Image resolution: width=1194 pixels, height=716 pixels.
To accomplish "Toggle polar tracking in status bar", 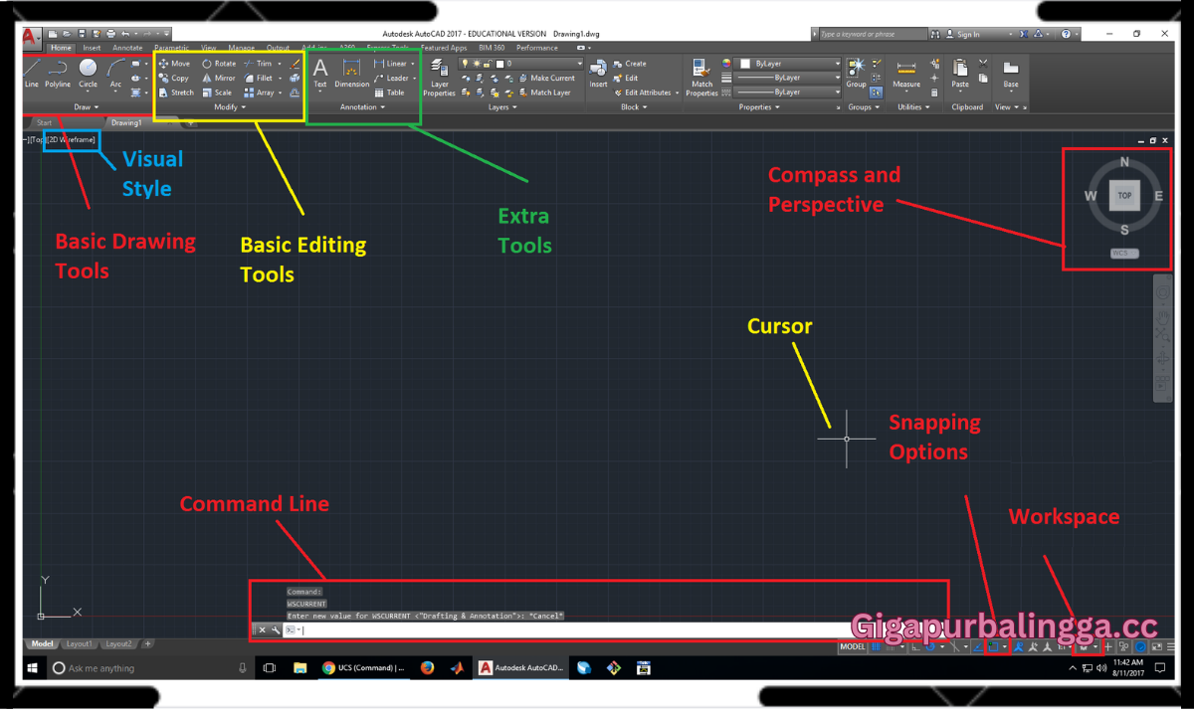I will click(930, 646).
